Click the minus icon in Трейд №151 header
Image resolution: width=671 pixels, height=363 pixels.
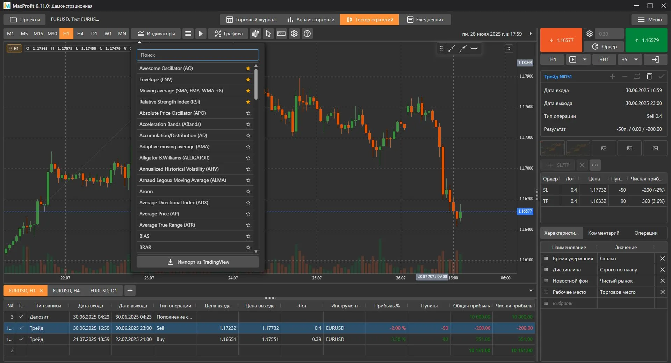click(x=625, y=76)
